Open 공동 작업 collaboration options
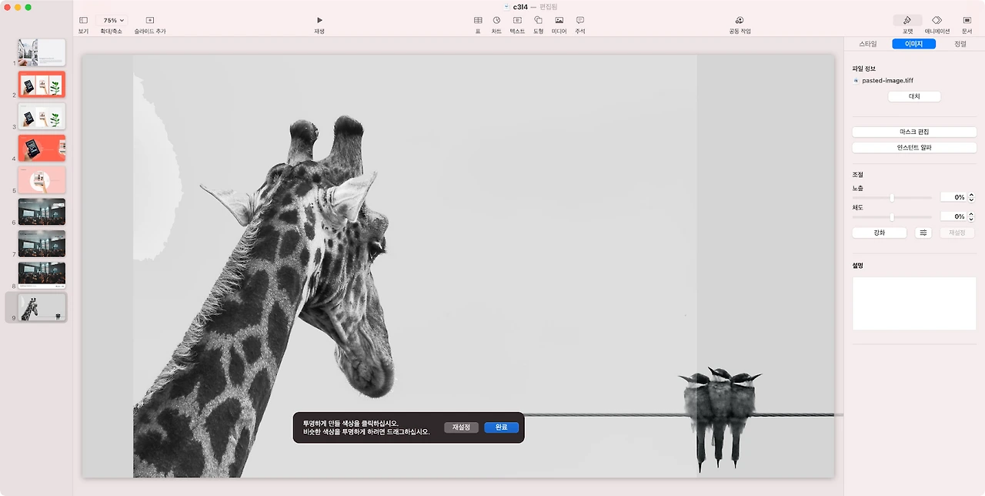985x496 pixels. pos(740,20)
